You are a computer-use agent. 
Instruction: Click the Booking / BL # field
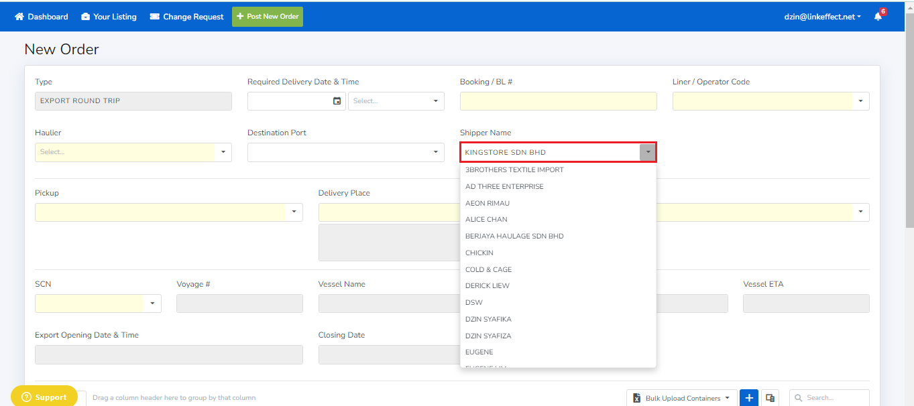[558, 101]
